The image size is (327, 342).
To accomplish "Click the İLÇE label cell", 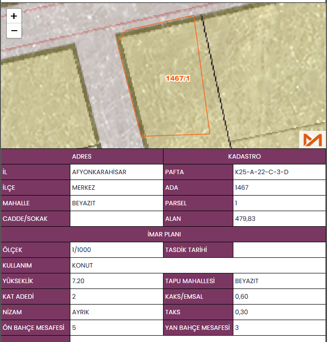I will click(x=35, y=188).
